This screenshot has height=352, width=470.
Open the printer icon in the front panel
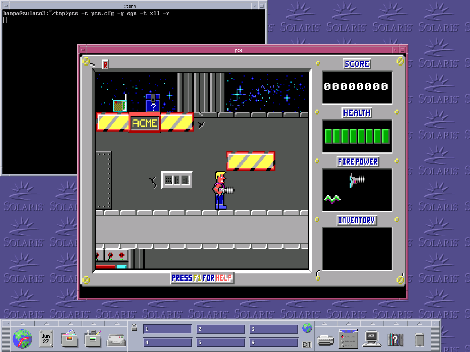coord(325,340)
